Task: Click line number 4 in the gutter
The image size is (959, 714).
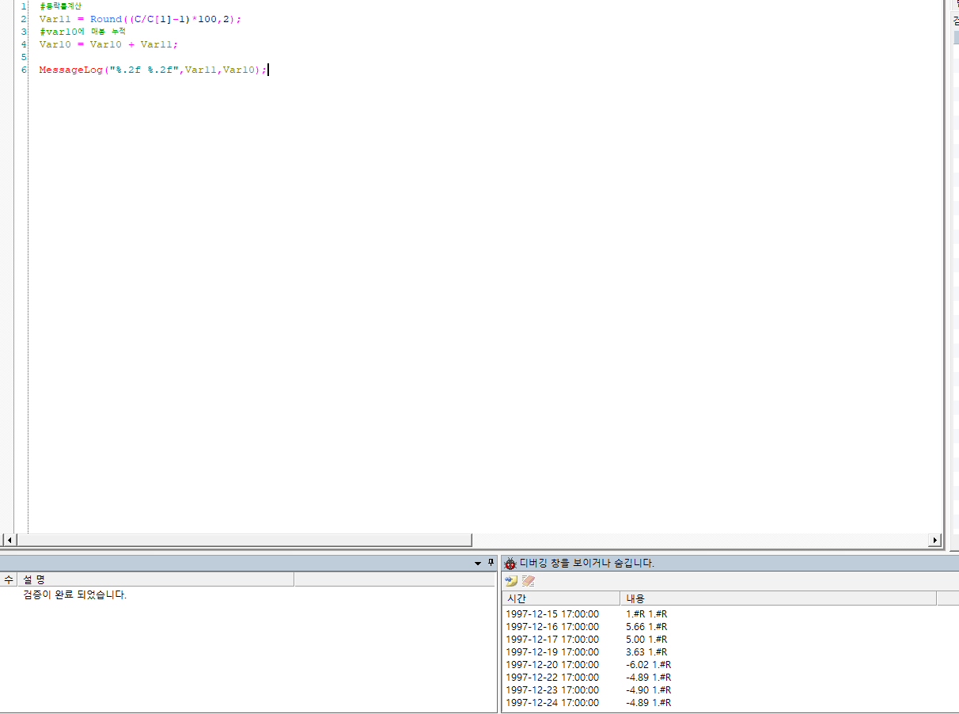Action: [24, 44]
